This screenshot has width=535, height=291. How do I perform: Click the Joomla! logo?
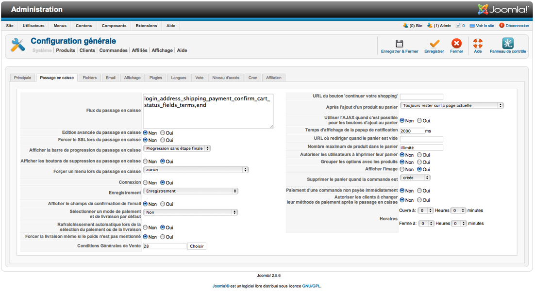pyautogui.click(x=503, y=9)
